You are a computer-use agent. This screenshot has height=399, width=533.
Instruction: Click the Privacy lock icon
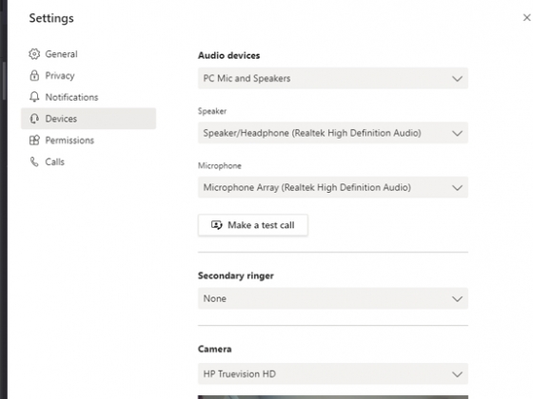coord(34,75)
